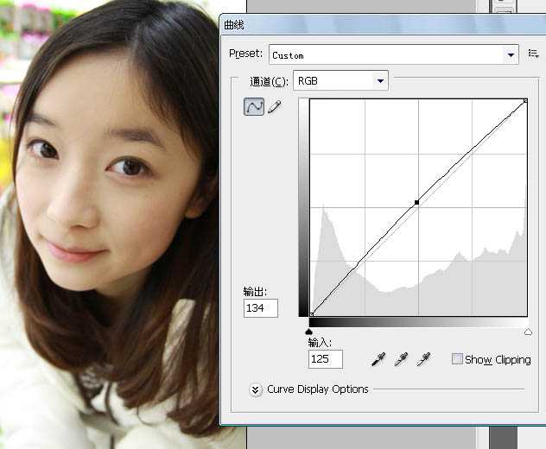Open the RGB channel dropdown
This screenshot has height=449, width=546.
(x=340, y=81)
